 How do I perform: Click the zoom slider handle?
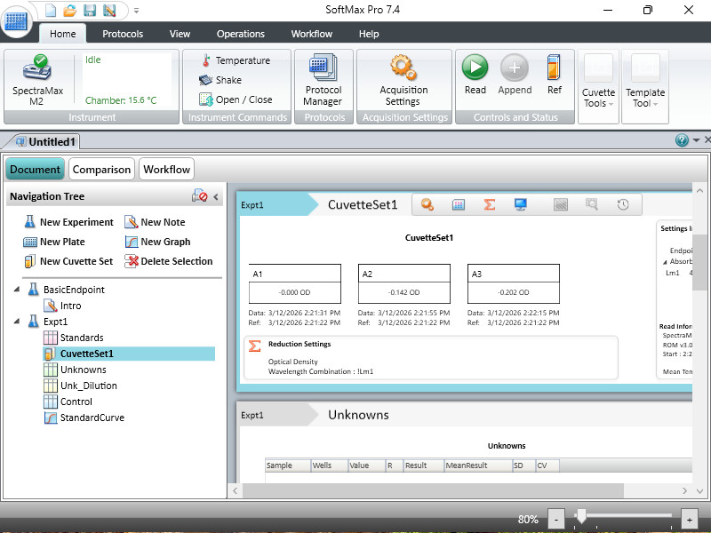[581, 517]
